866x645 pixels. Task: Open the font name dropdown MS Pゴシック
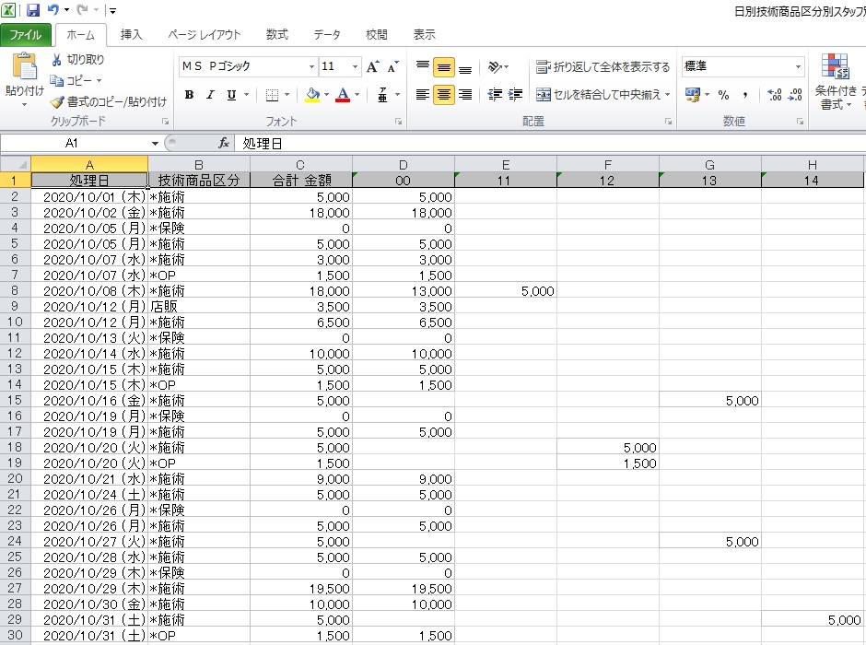[x=312, y=67]
